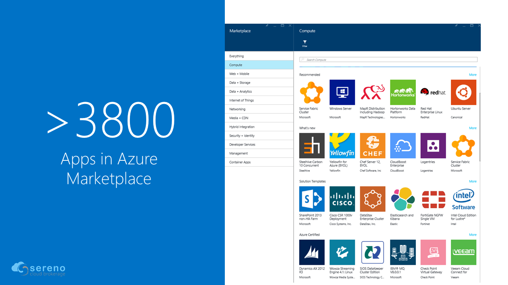This screenshot has width=508, height=285.
Task: Click More link for Azure Certified
Action: pyautogui.click(x=472, y=235)
